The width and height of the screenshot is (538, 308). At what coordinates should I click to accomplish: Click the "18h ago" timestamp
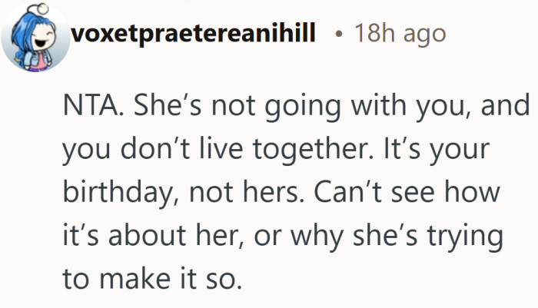point(400,35)
